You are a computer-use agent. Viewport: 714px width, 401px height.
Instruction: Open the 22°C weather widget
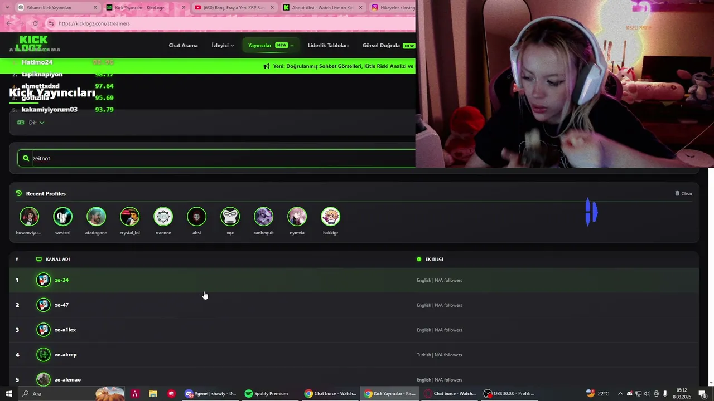tap(597, 394)
